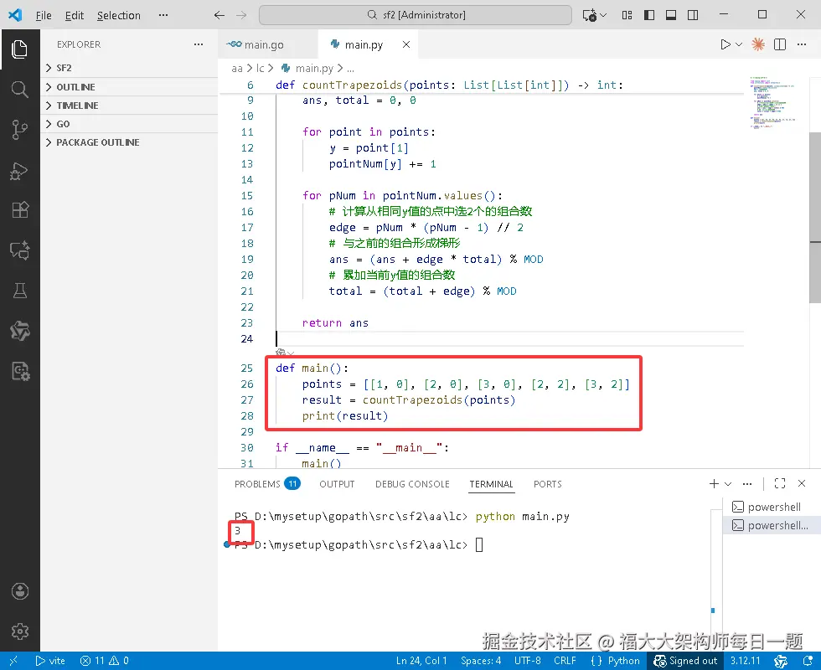821x670 pixels.
Task: Click the editor minimap preview
Action: click(x=772, y=102)
